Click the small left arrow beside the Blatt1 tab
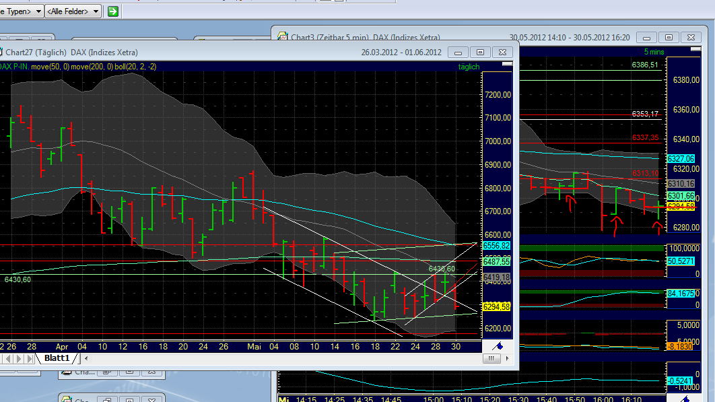The height and width of the screenshot is (402, 715). click(86, 359)
